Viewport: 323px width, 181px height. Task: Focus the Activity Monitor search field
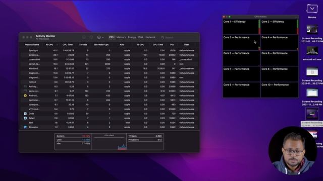[x=179, y=38]
